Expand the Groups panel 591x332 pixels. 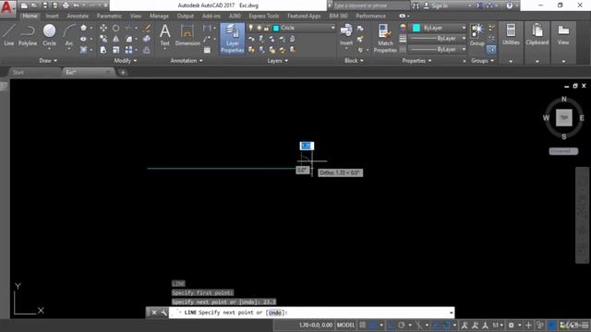tap(482, 60)
